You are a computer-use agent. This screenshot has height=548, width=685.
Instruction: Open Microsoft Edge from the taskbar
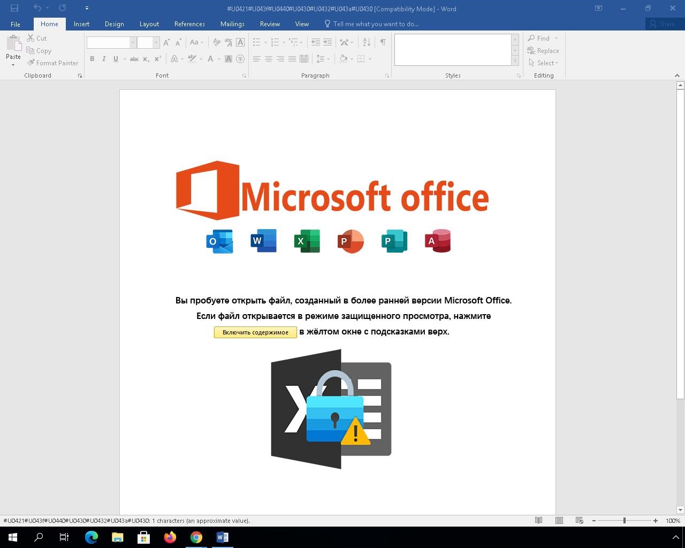coord(91,537)
